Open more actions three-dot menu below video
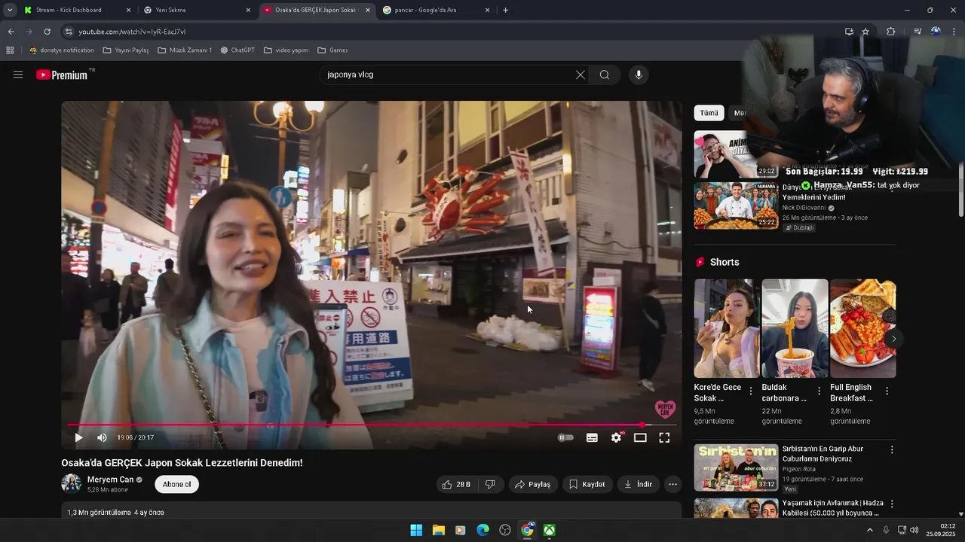 (x=672, y=484)
